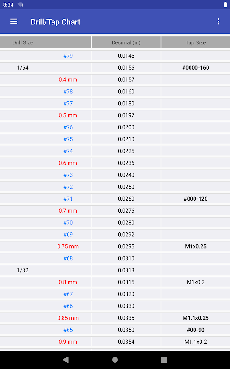Image resolution: width=230 pixels, height=369 pixels.
Task: Select the 1/64 drill size entry
Action: tap(23, 68)
